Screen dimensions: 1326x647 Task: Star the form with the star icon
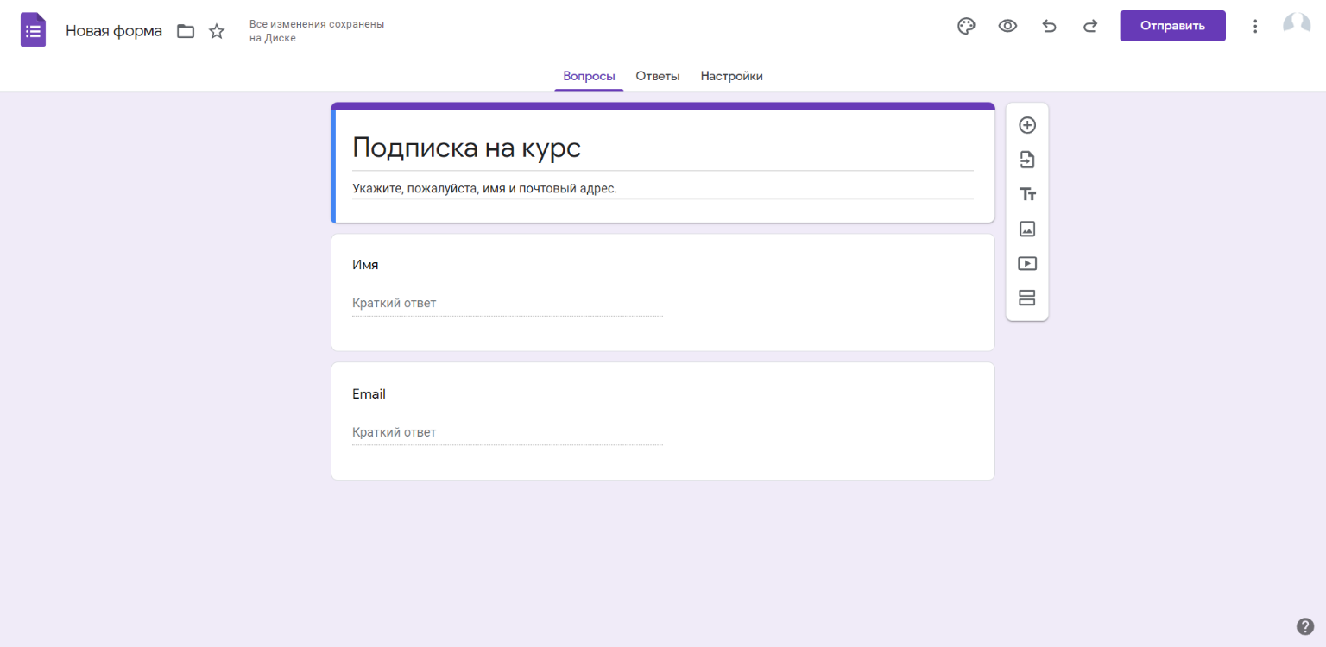(x=217, y=31)
